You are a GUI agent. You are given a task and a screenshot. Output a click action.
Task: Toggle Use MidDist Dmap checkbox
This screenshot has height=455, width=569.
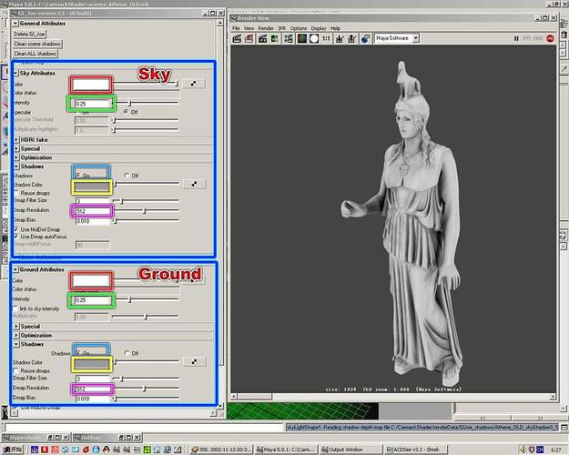16,228
